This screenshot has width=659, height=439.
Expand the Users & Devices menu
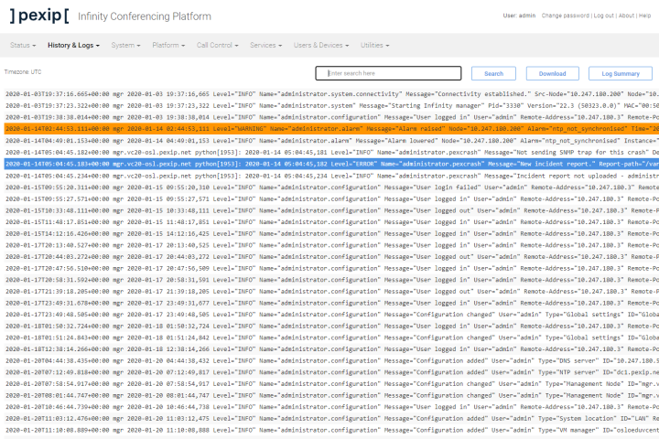click(x=321, y=45)
